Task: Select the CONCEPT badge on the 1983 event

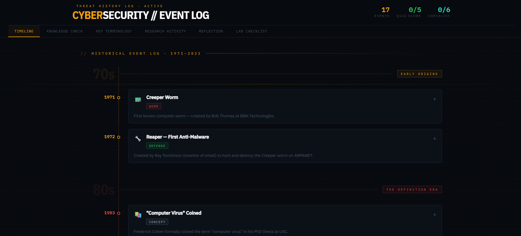Action: (x=157, y=222)
